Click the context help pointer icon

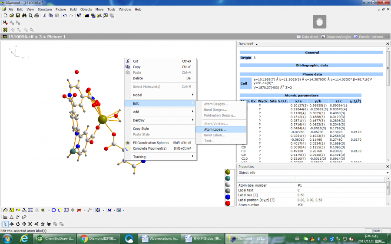(x=79, y=16)
